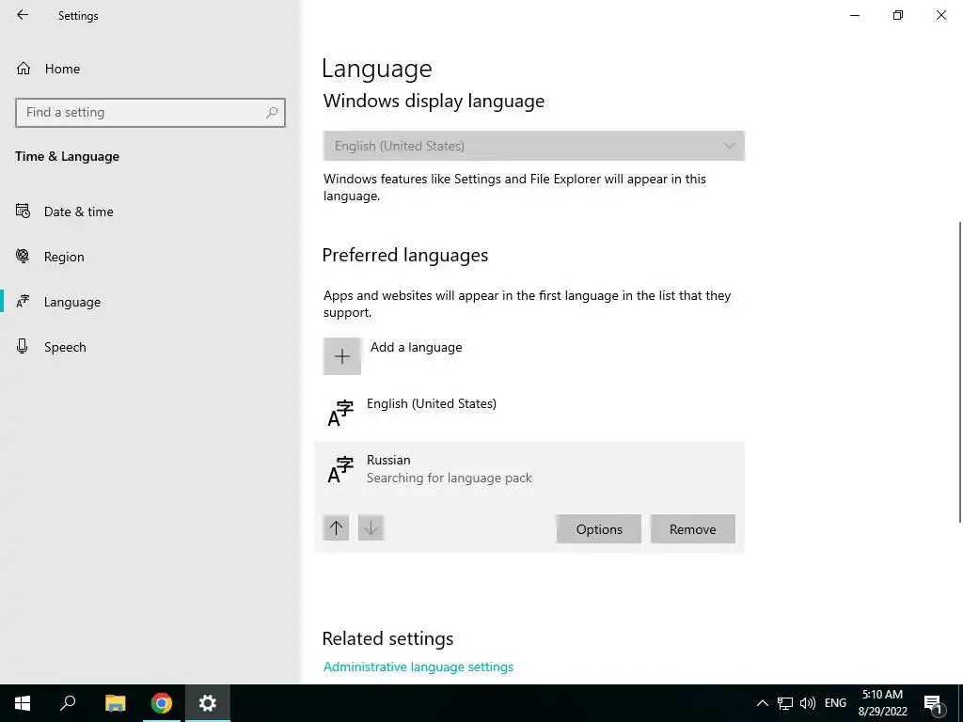963x722 pixels.
Task: Open Options for the Russian language
Action: [x=599, y=529]
